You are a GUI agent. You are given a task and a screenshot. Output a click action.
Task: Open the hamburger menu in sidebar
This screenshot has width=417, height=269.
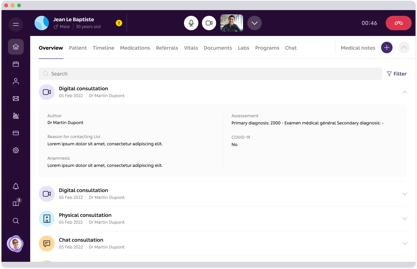coord(16,24)
